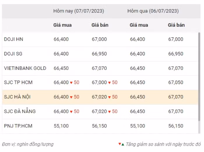Click today's Giá mua column header
Screen dimensions: 204x152
tap(62, 25)
